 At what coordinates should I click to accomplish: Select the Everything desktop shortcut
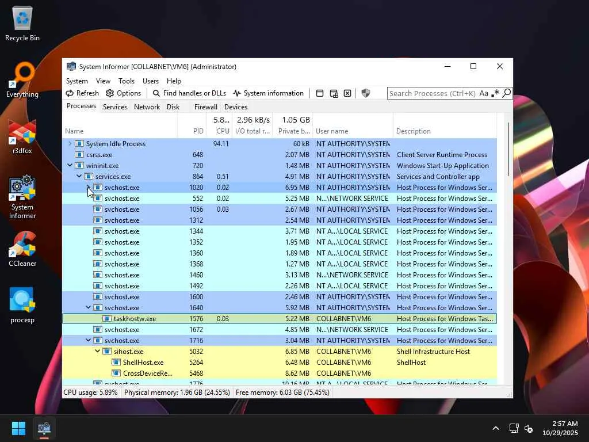click(22, 79)
